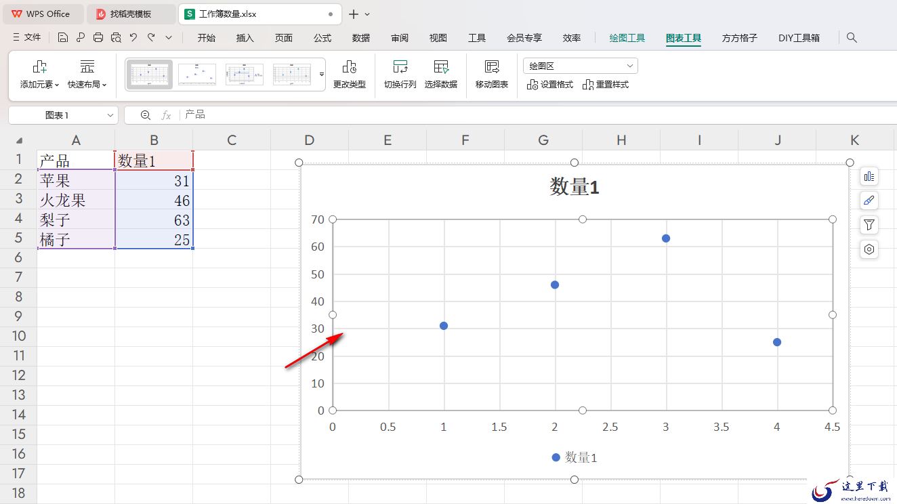Open the 页面 (Page) ribbon tab
The width and height of the screenshot is (897, 504).
[x=283, y=38]
